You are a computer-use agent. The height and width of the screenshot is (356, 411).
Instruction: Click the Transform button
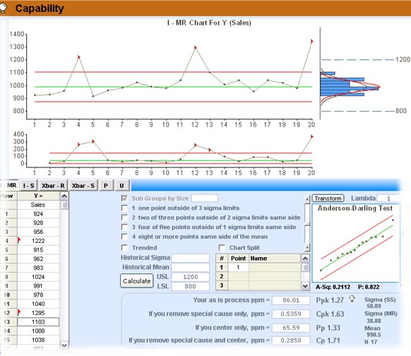(x=328, y=198)
